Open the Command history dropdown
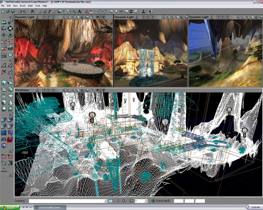 (105, 201)
